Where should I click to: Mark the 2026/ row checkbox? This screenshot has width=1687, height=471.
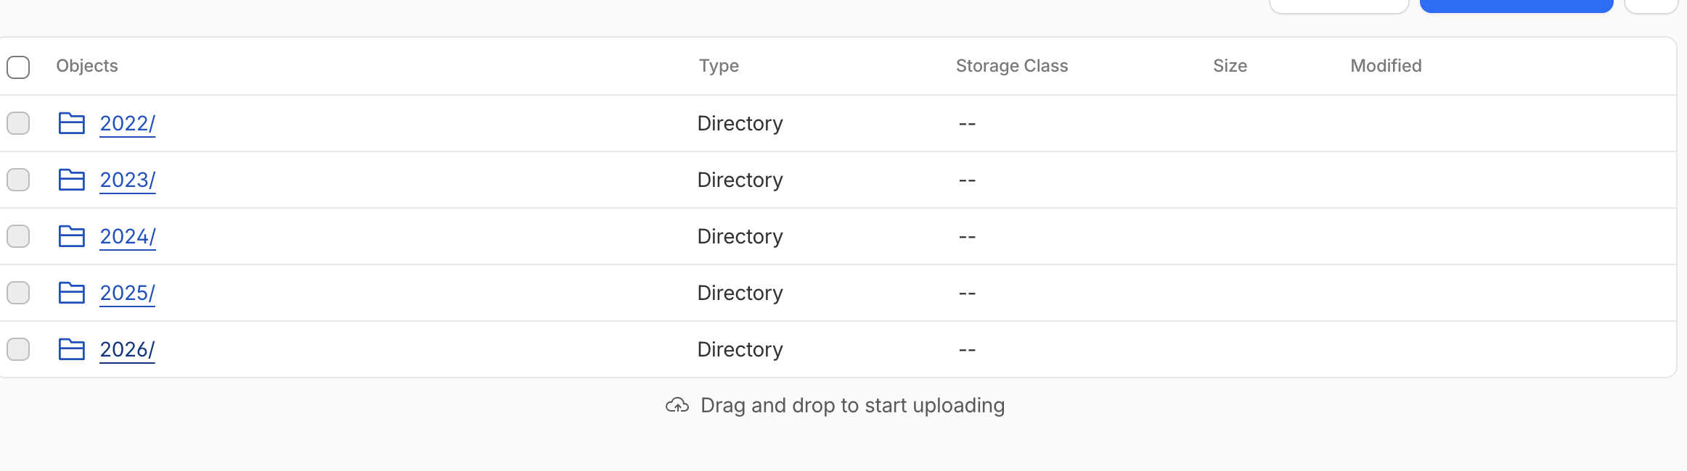coord(18,349)
